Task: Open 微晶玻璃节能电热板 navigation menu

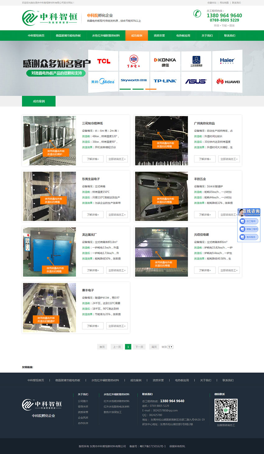Action: 68,35
